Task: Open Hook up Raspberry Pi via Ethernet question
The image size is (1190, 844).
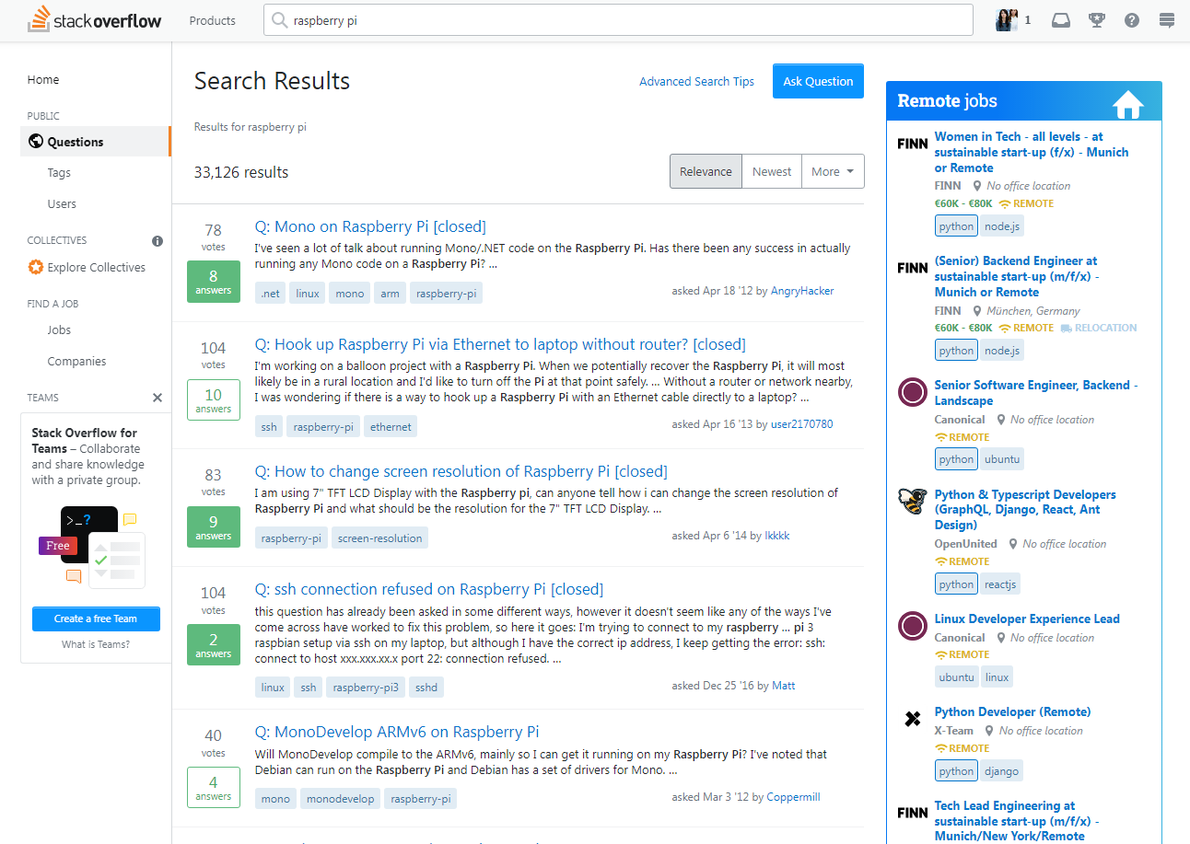Action: [x=500, y=344]
